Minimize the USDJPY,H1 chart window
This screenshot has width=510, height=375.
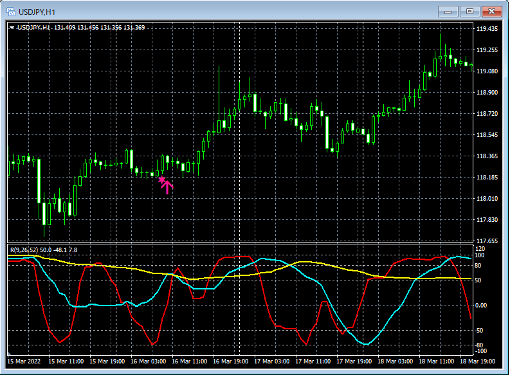448,12
